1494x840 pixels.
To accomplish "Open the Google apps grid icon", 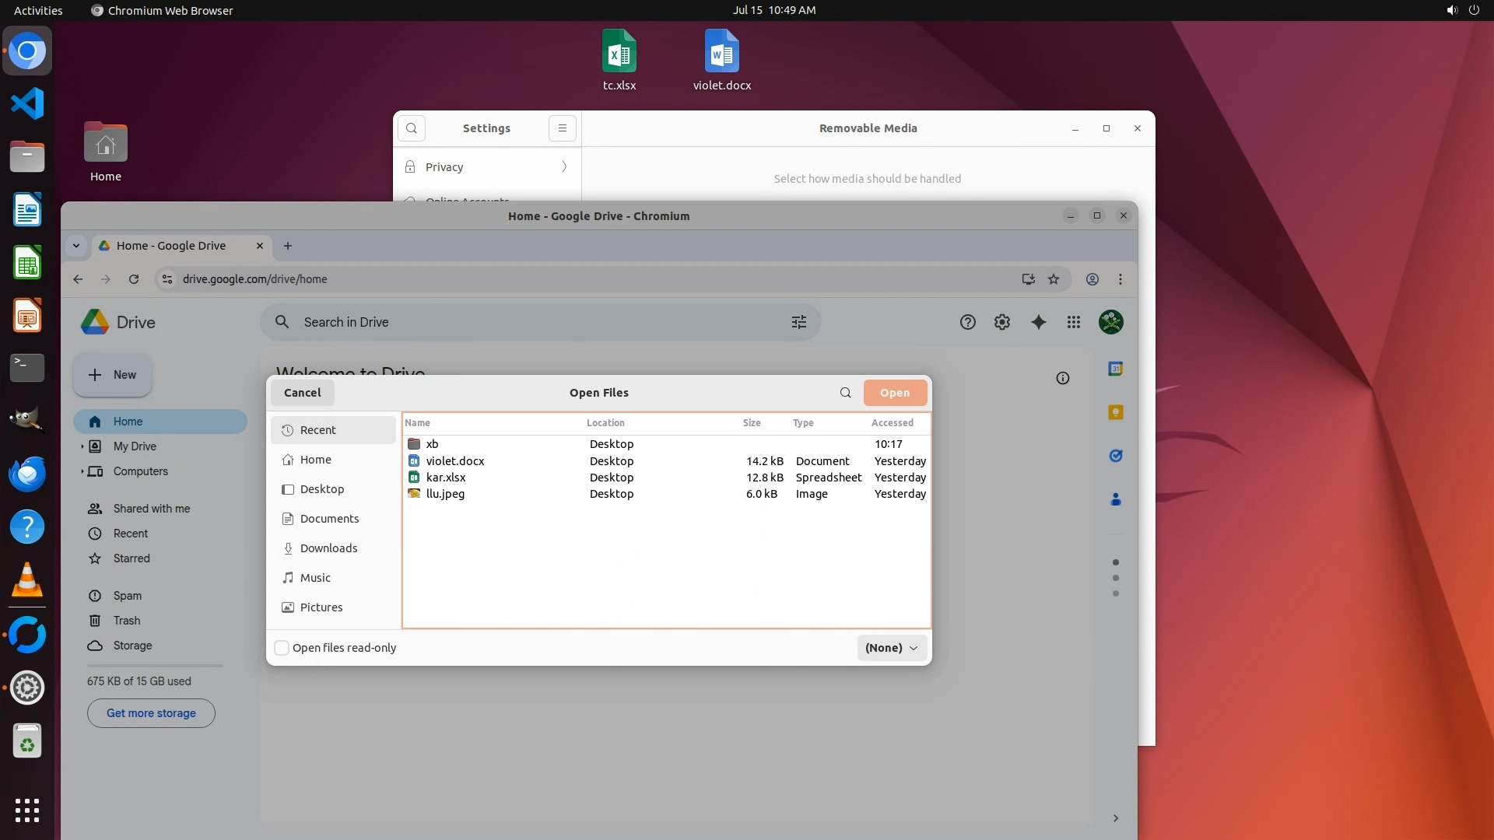I will click(x=1074, y=322).
